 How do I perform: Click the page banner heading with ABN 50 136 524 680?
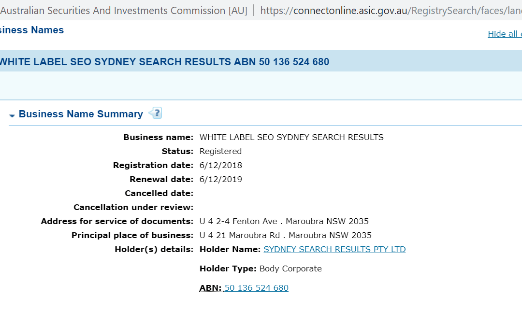pyautogui.click(x=164, y=62)
